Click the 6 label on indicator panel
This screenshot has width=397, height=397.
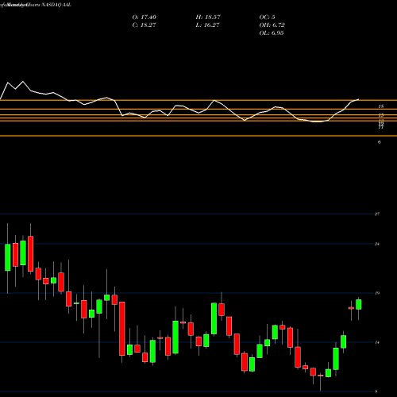point(380,142)
